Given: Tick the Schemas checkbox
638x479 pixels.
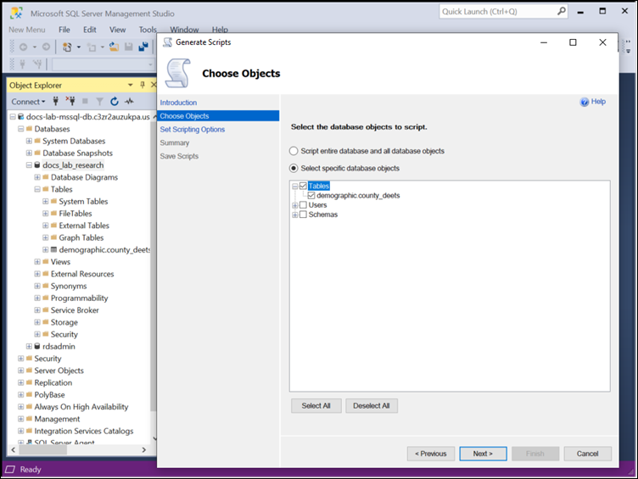Looking at the screenshot, I should [304, 214].
